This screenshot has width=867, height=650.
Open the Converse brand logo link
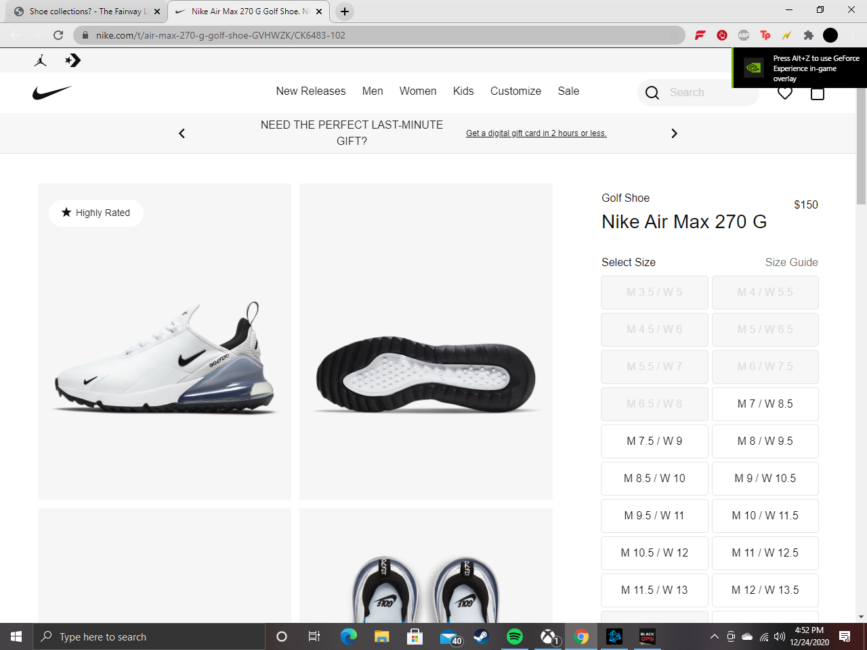pyautogui.click(x=73, y=60)
